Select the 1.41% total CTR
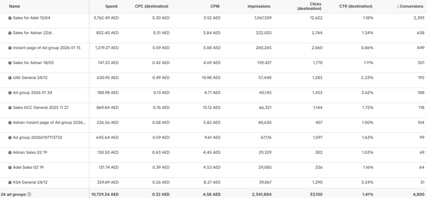 368,195
